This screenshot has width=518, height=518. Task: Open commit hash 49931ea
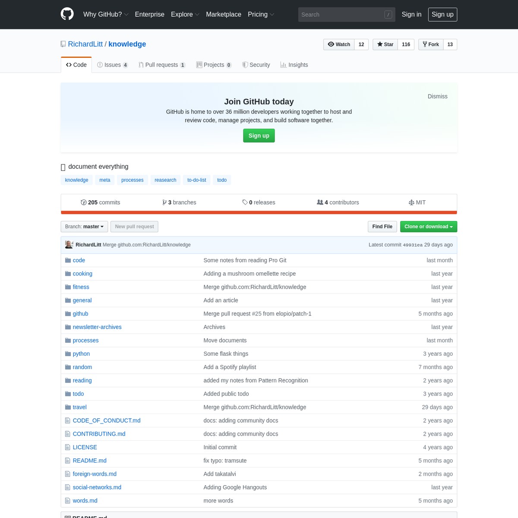pyautogui.click(x=413, y=245)
